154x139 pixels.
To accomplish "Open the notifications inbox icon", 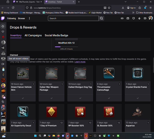I will 128,18.
